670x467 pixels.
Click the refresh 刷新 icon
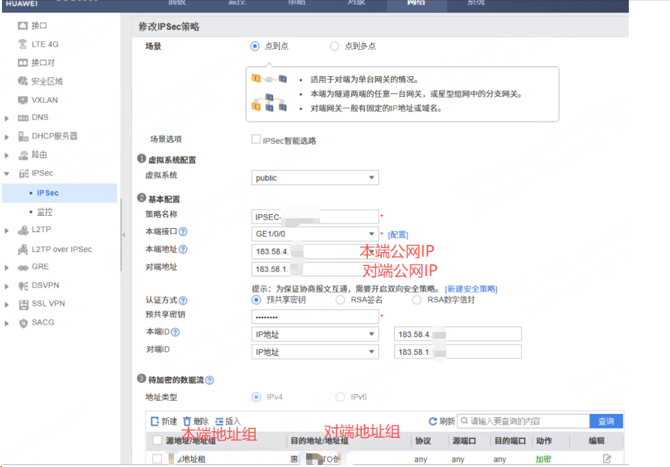(433, 421)
